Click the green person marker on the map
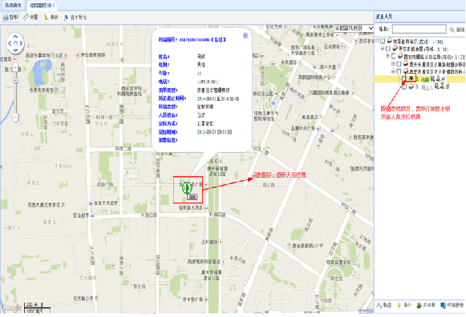The width and height of the screenshot is (466, 317). point(187,187)
